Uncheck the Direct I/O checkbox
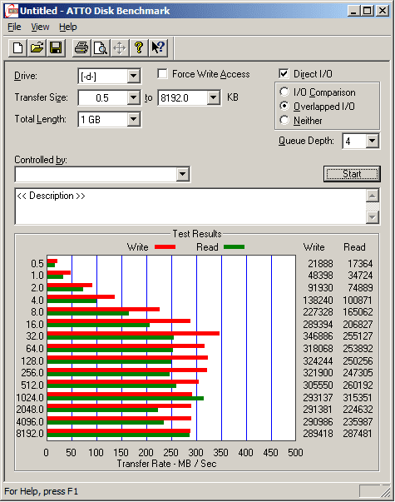This screenshot has width=395, height=502. point(284,74)
